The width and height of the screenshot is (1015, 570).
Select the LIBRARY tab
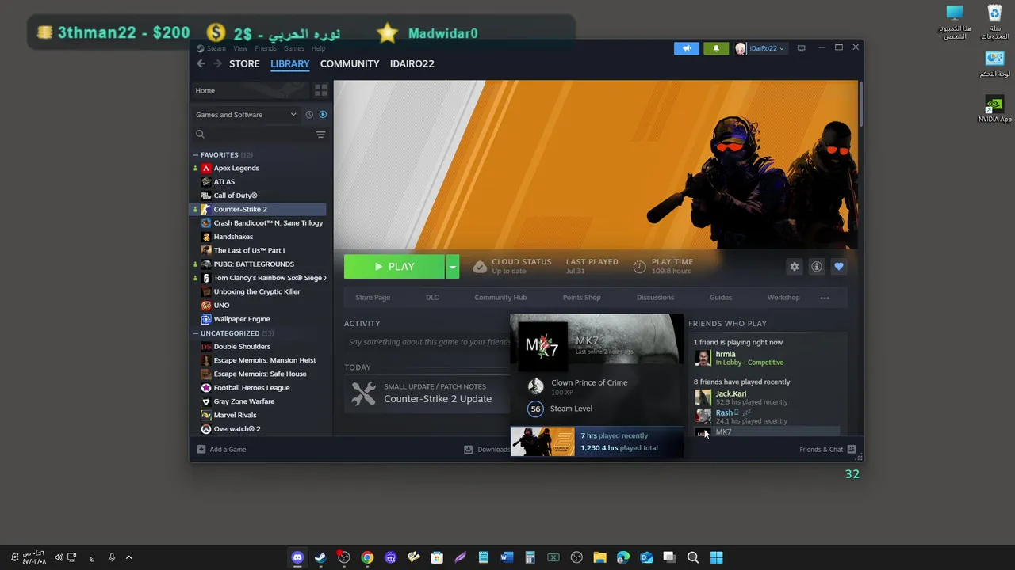point(290,63)
